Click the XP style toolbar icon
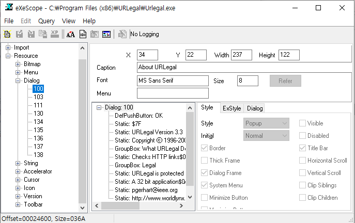 55,34
